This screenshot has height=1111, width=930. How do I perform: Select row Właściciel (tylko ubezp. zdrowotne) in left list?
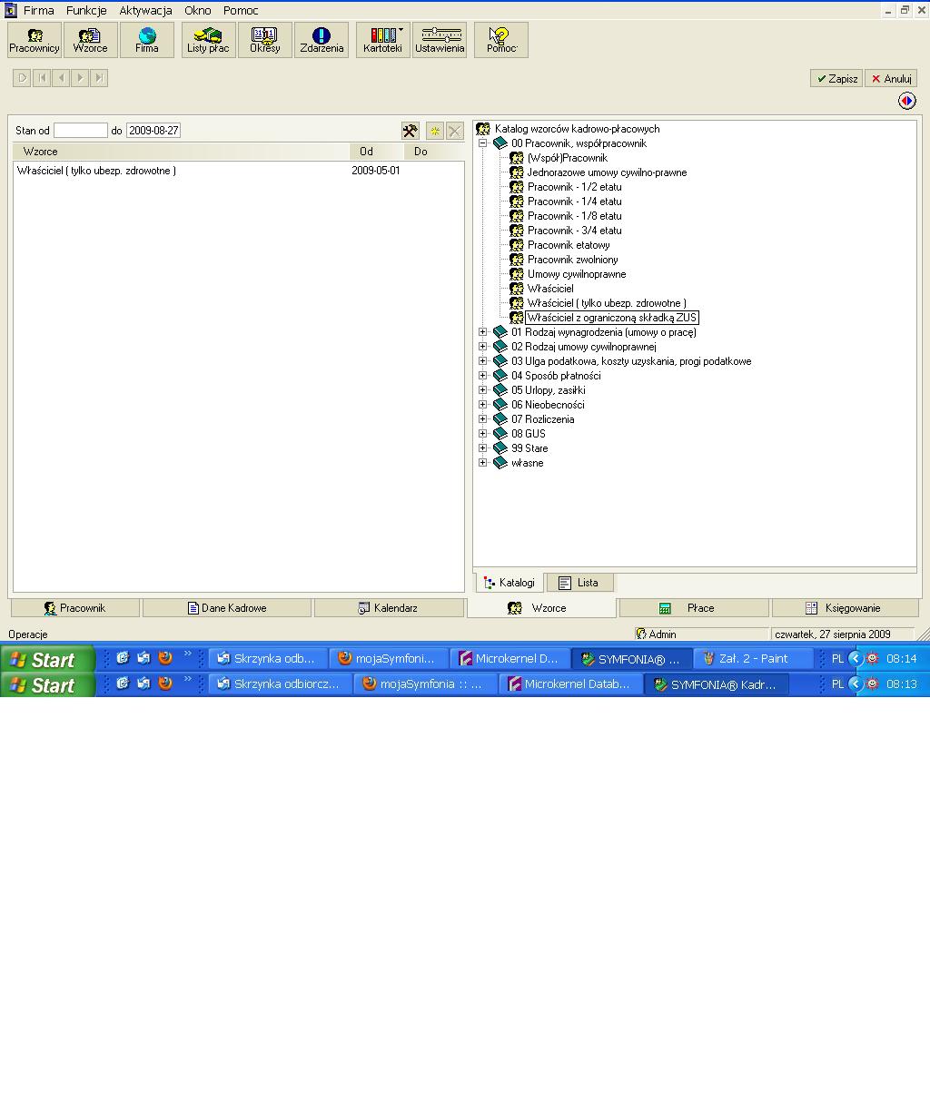pyautogui.click(x=238, y=171)
